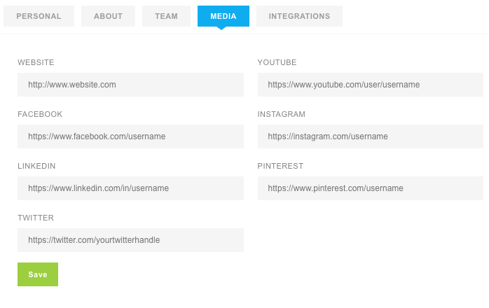
Task: Save the media settings
Action: pos(38,274)
